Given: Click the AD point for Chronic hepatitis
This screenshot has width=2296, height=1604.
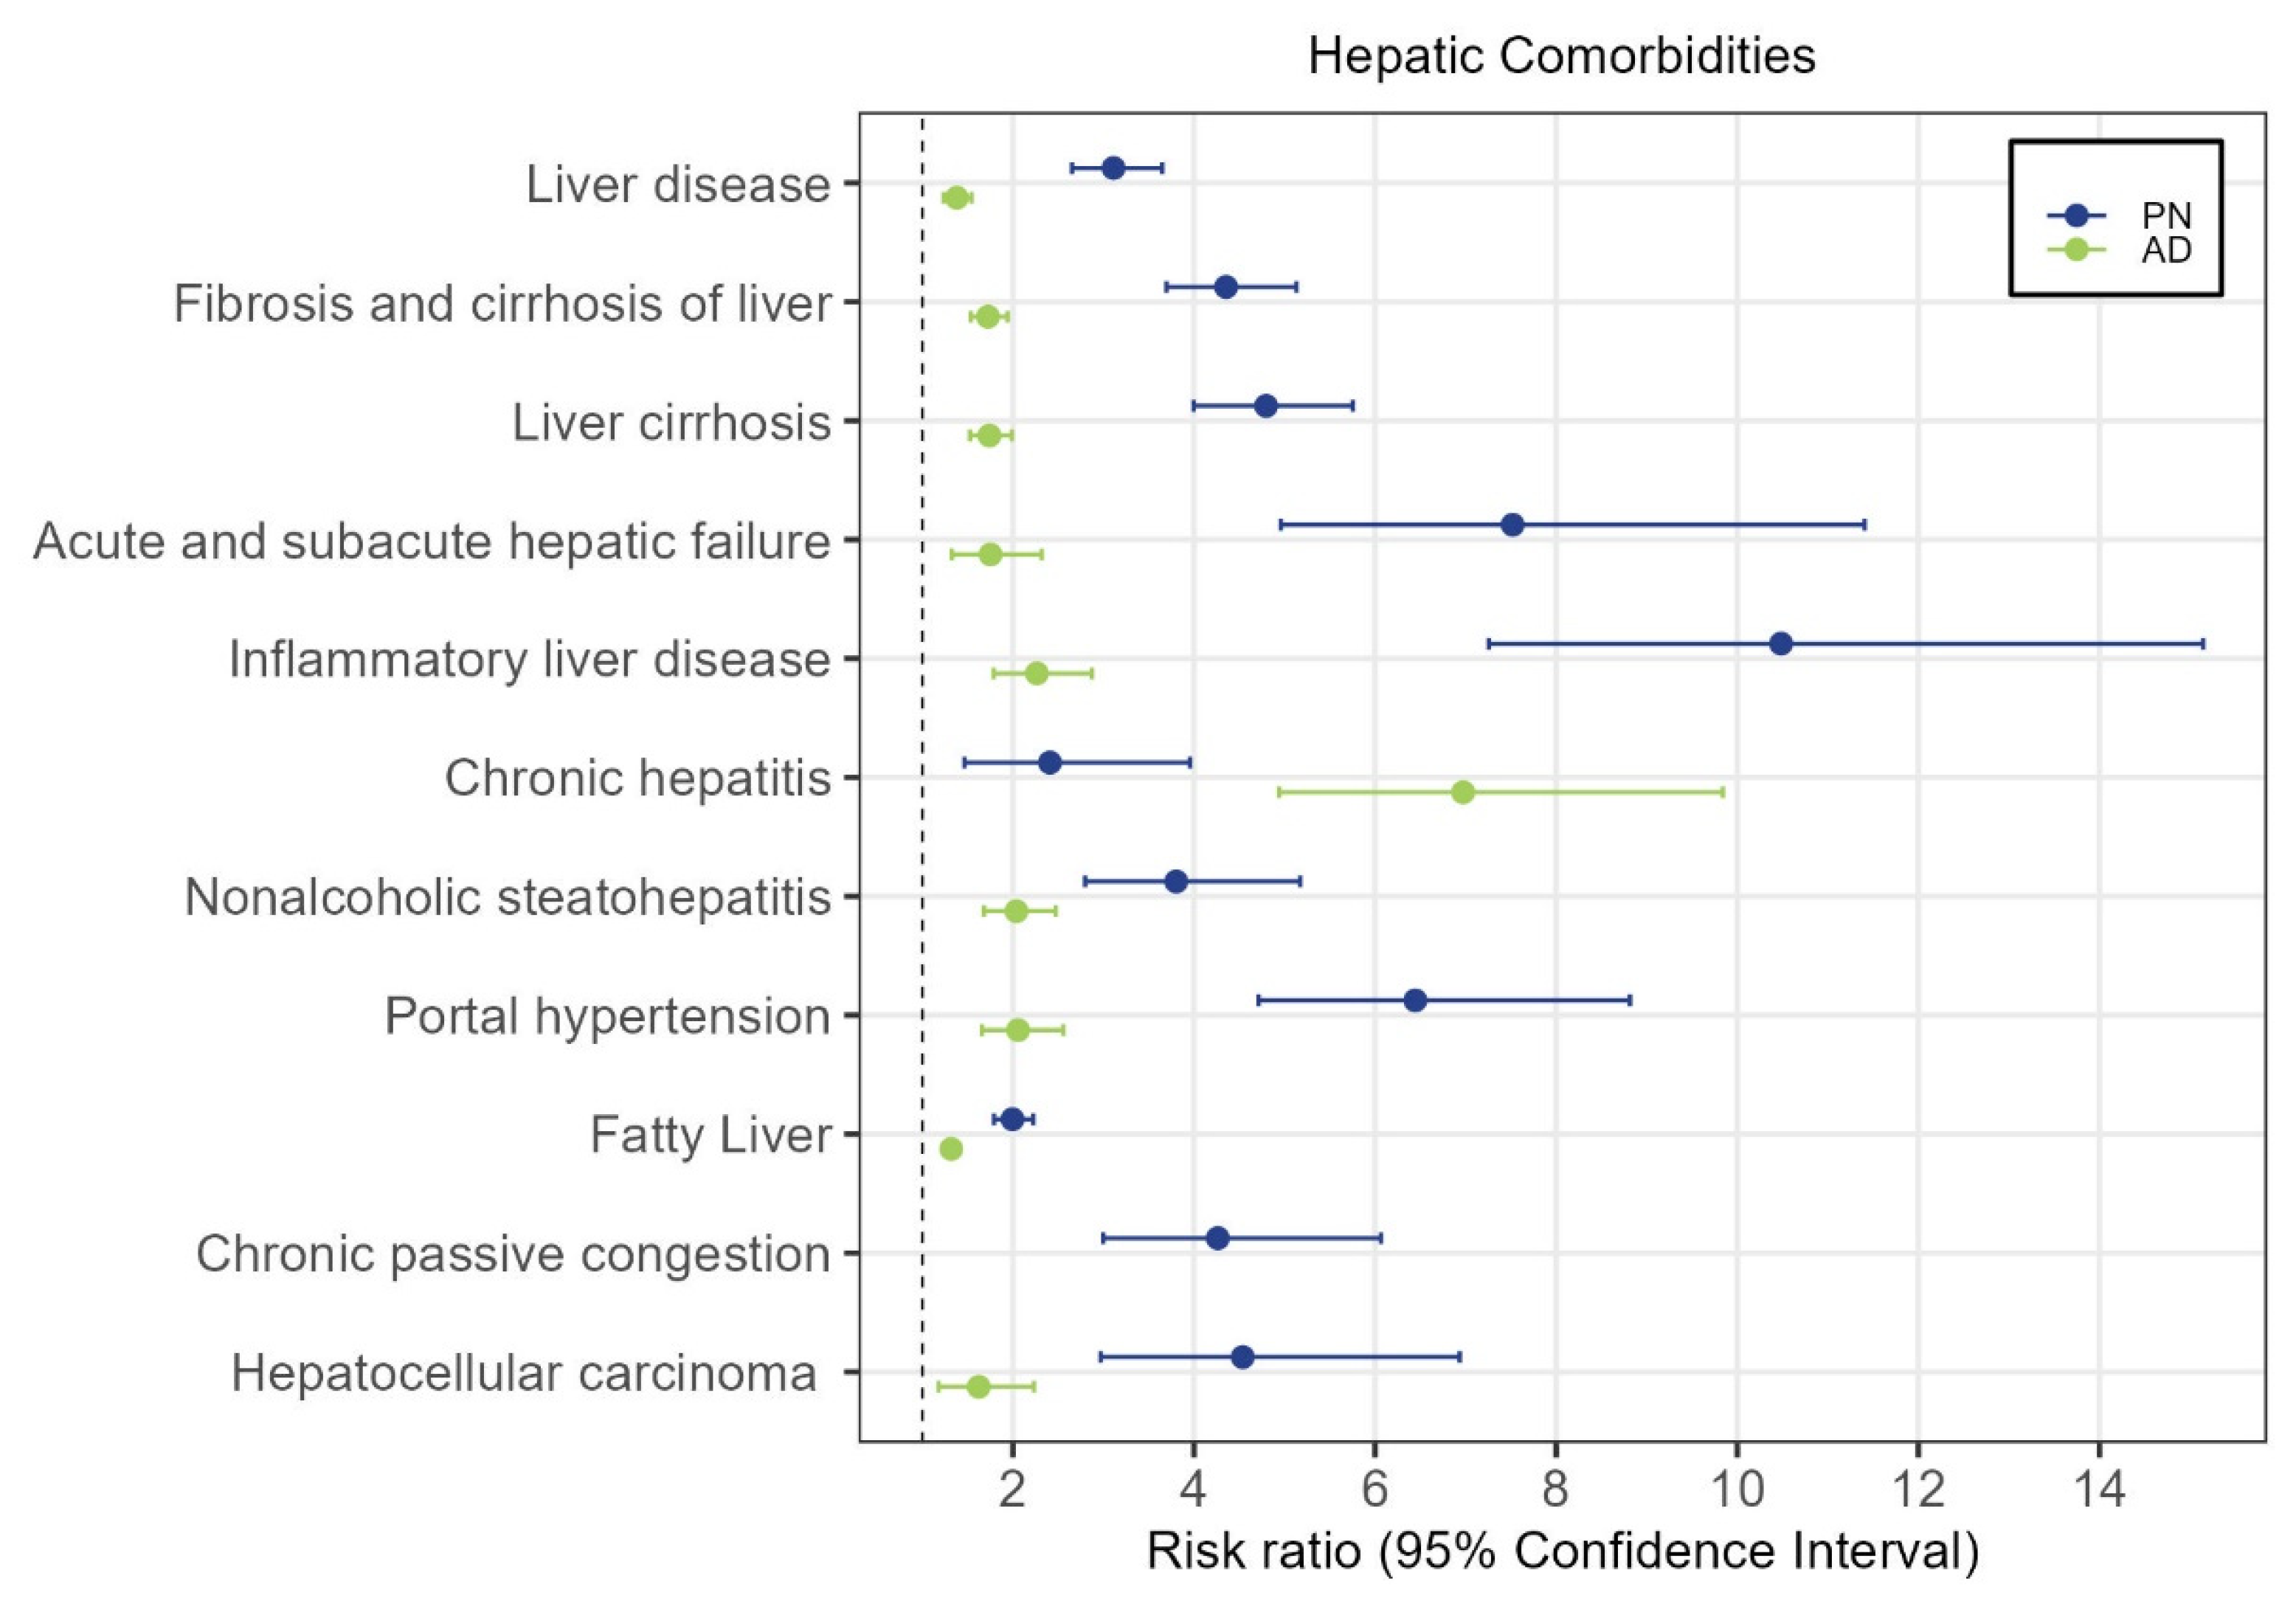Looking at the screenshot, I should [x=1463, y=792].
